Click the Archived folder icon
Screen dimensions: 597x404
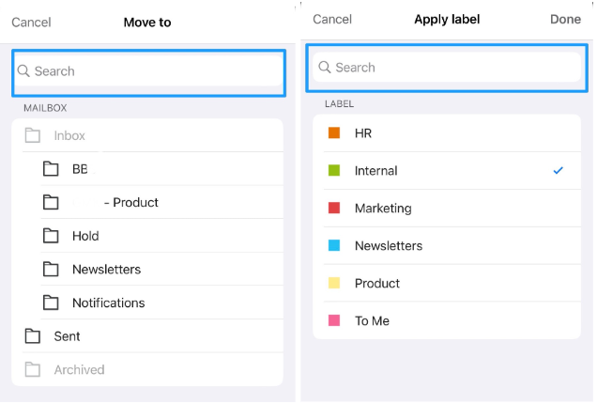(x=33, y=370)
